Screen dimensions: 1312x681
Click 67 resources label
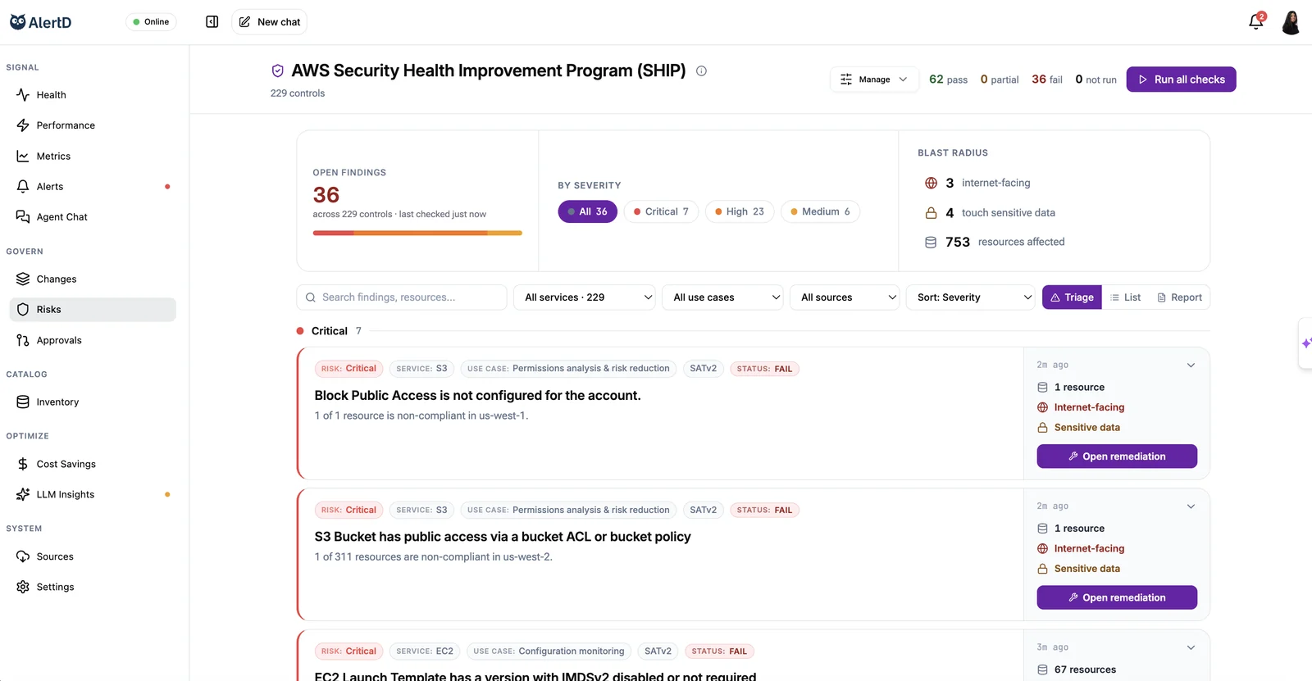pyautogui.click(x=1085, y=670)
